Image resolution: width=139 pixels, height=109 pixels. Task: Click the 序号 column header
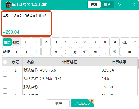click(16, 62)
